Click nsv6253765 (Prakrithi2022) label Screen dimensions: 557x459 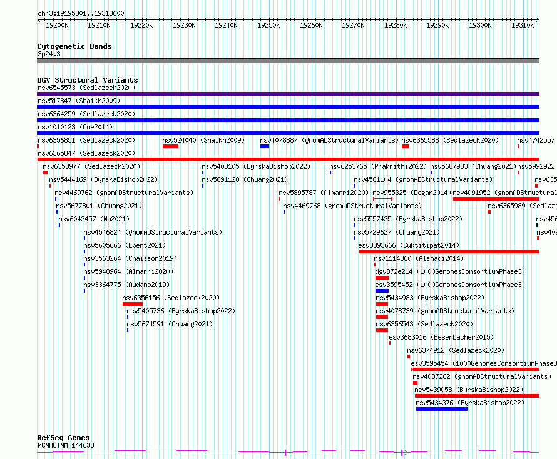378,166
